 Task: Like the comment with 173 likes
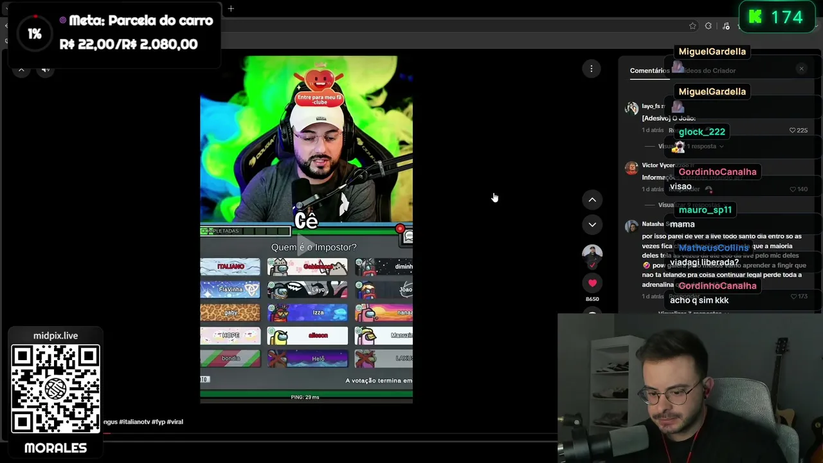793,296
